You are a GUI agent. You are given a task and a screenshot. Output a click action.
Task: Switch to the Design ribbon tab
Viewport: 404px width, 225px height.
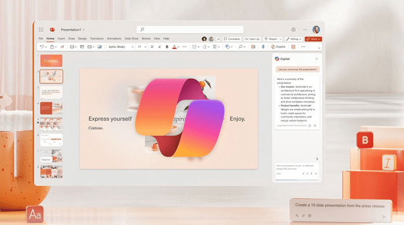pos(82,39)
